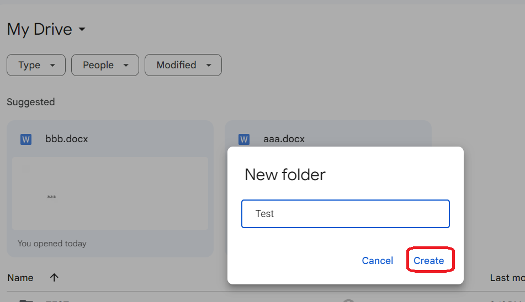Click the New folder dialog heading
This screenshot has width=525, height=302.
click(285, 174)
